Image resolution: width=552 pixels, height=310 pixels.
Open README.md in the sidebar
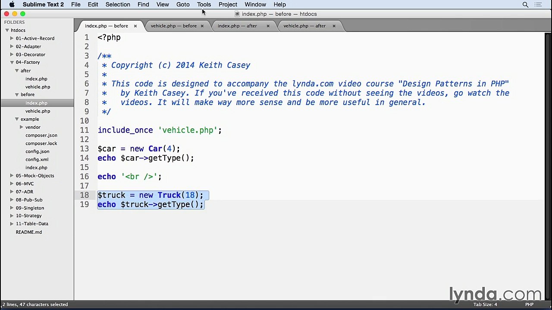click(x=29, y=232)
